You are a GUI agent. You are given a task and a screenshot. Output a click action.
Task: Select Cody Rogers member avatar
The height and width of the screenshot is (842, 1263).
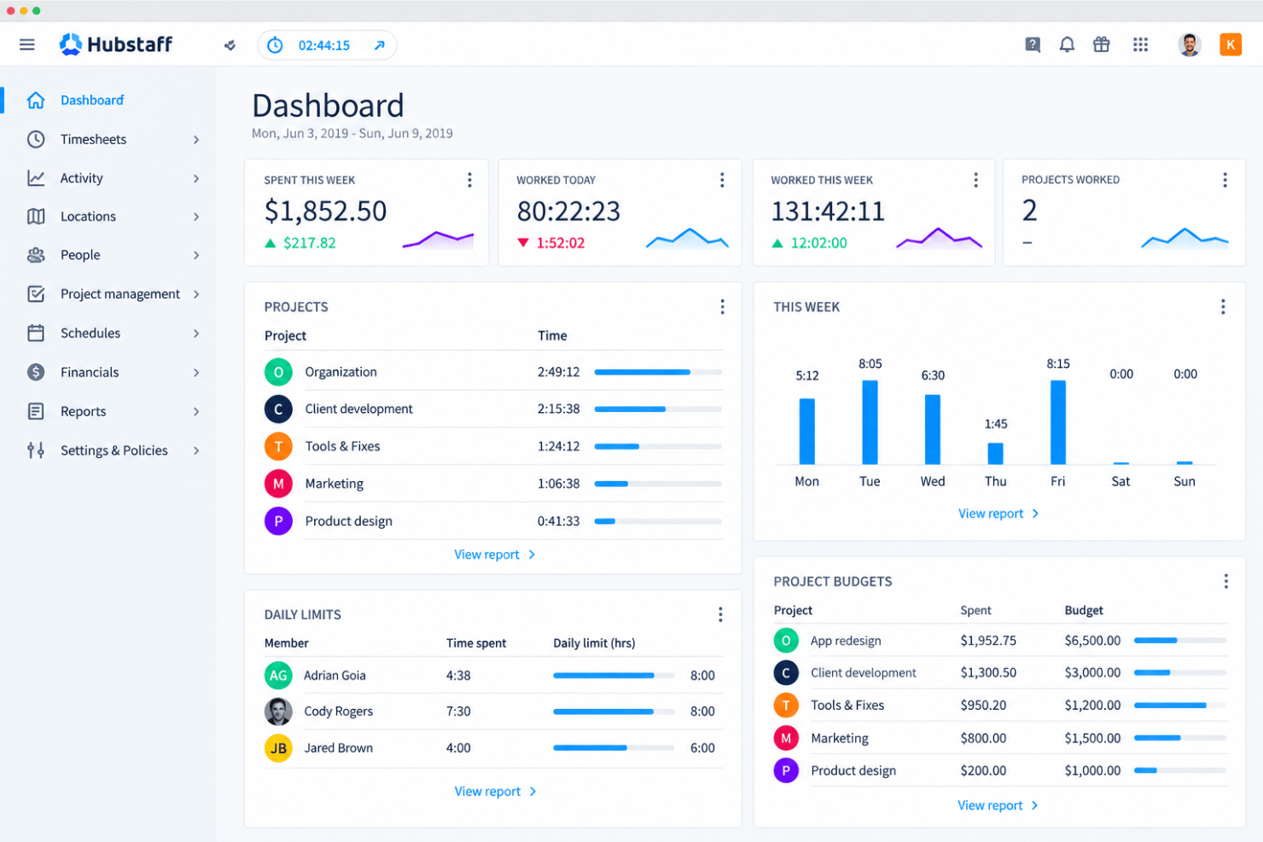(278, 711)
